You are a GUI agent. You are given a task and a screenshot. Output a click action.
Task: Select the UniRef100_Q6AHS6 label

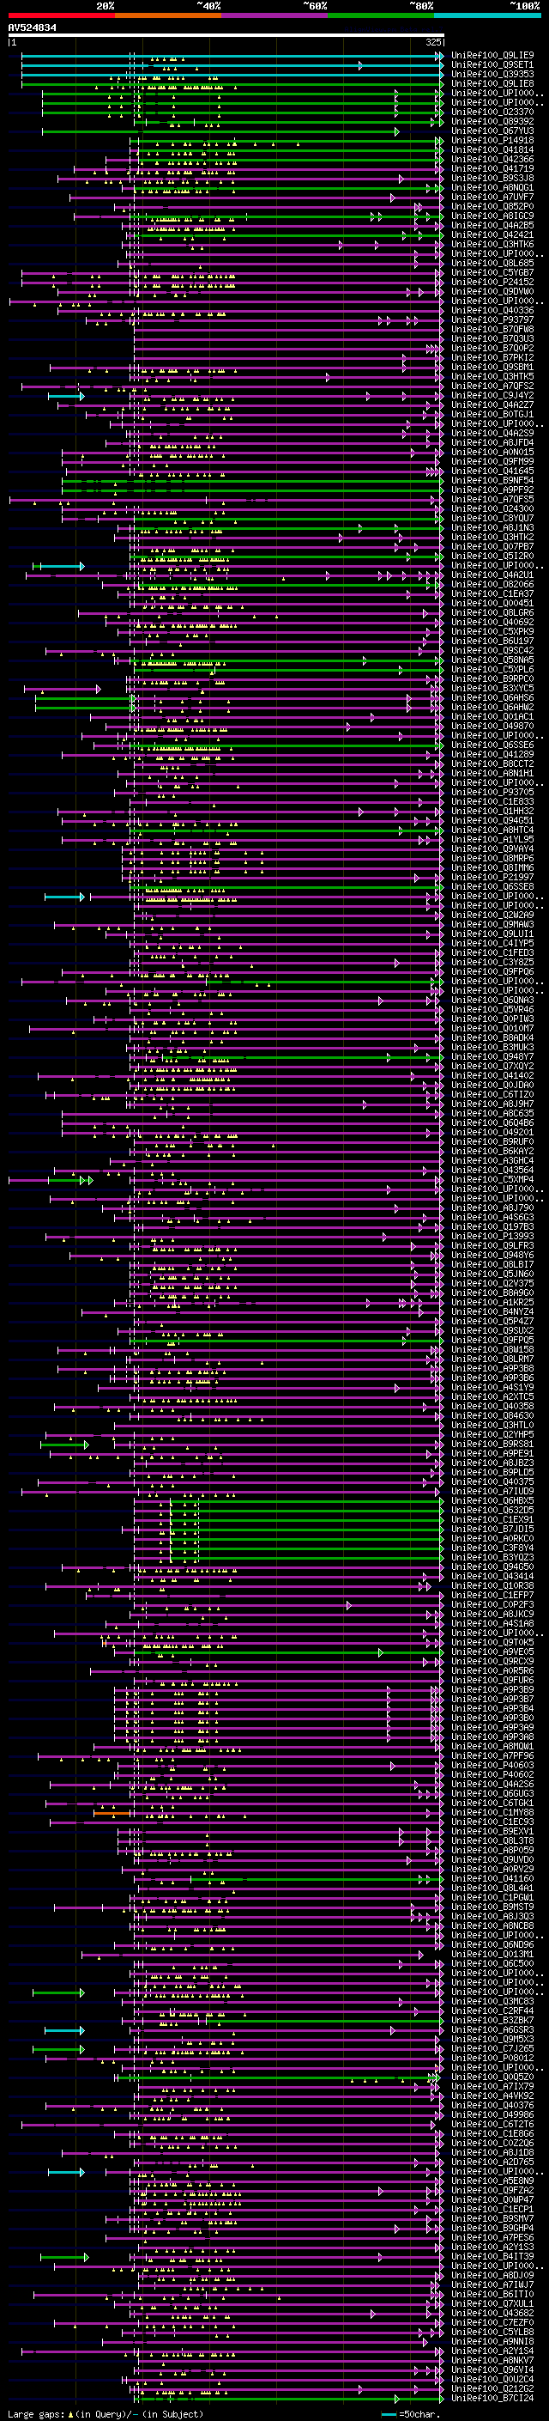click(492, 697)
